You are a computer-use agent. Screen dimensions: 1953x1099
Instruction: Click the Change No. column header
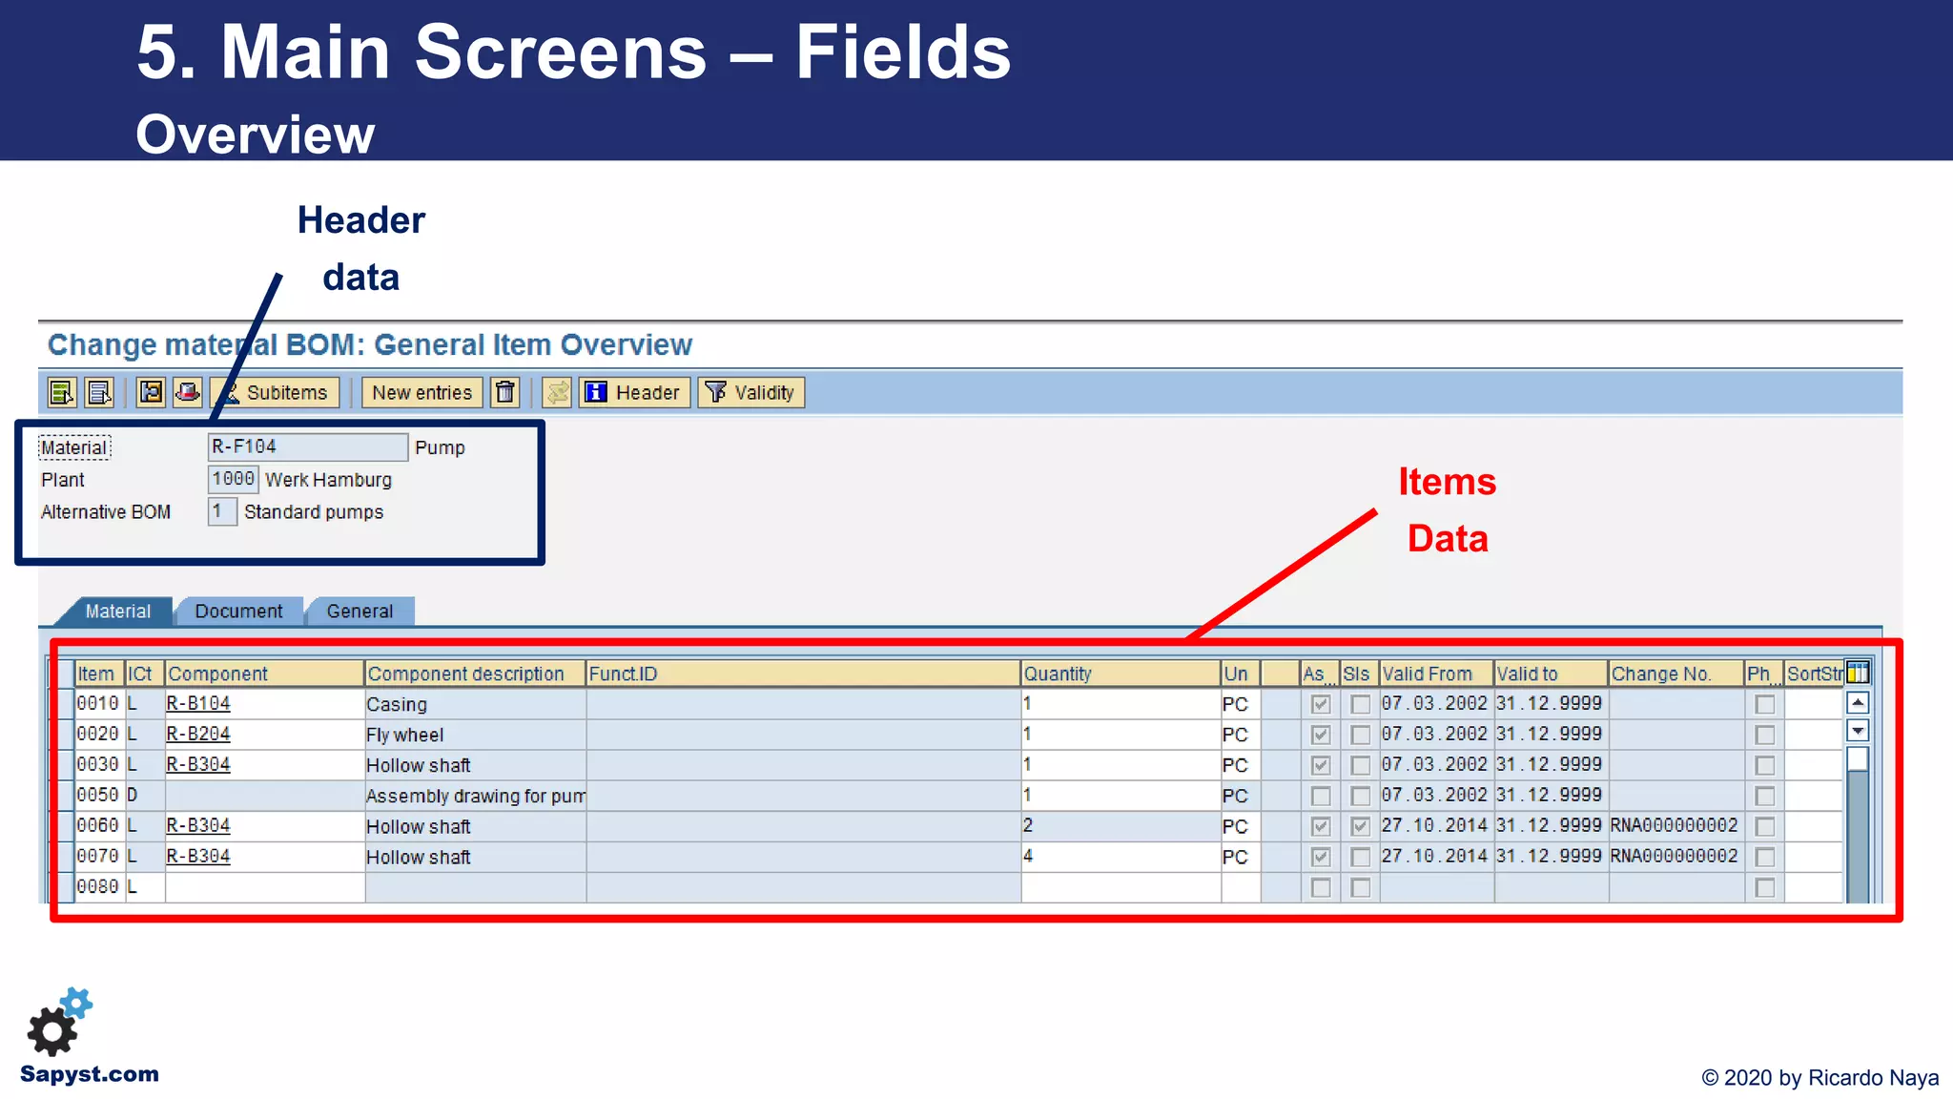pos(1676,674)
